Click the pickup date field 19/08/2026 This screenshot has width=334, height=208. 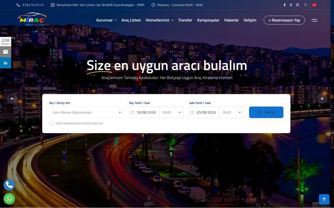pos(144,112)
